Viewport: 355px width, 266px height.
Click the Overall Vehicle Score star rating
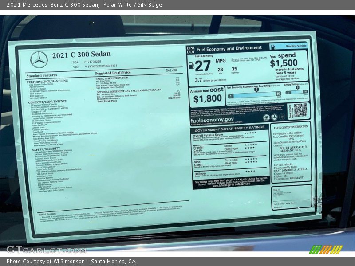tap(250, 133)
